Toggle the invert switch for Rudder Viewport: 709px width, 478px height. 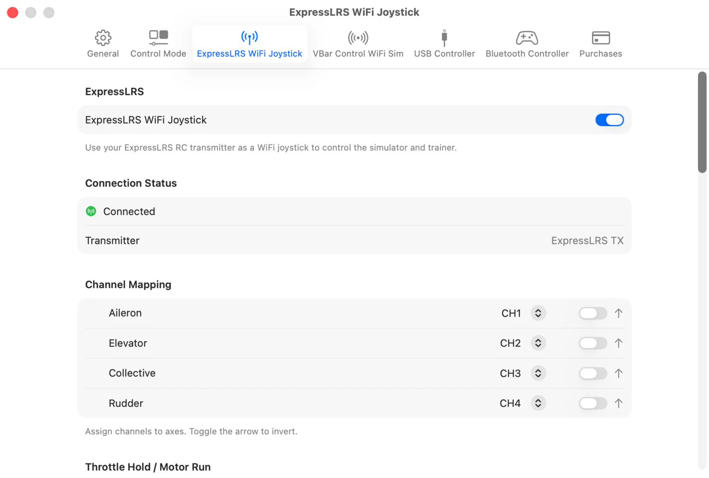(593, 403)
